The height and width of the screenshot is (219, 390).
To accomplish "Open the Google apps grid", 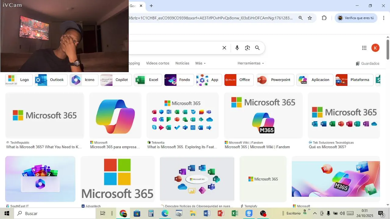I will (x=364, y=48).
